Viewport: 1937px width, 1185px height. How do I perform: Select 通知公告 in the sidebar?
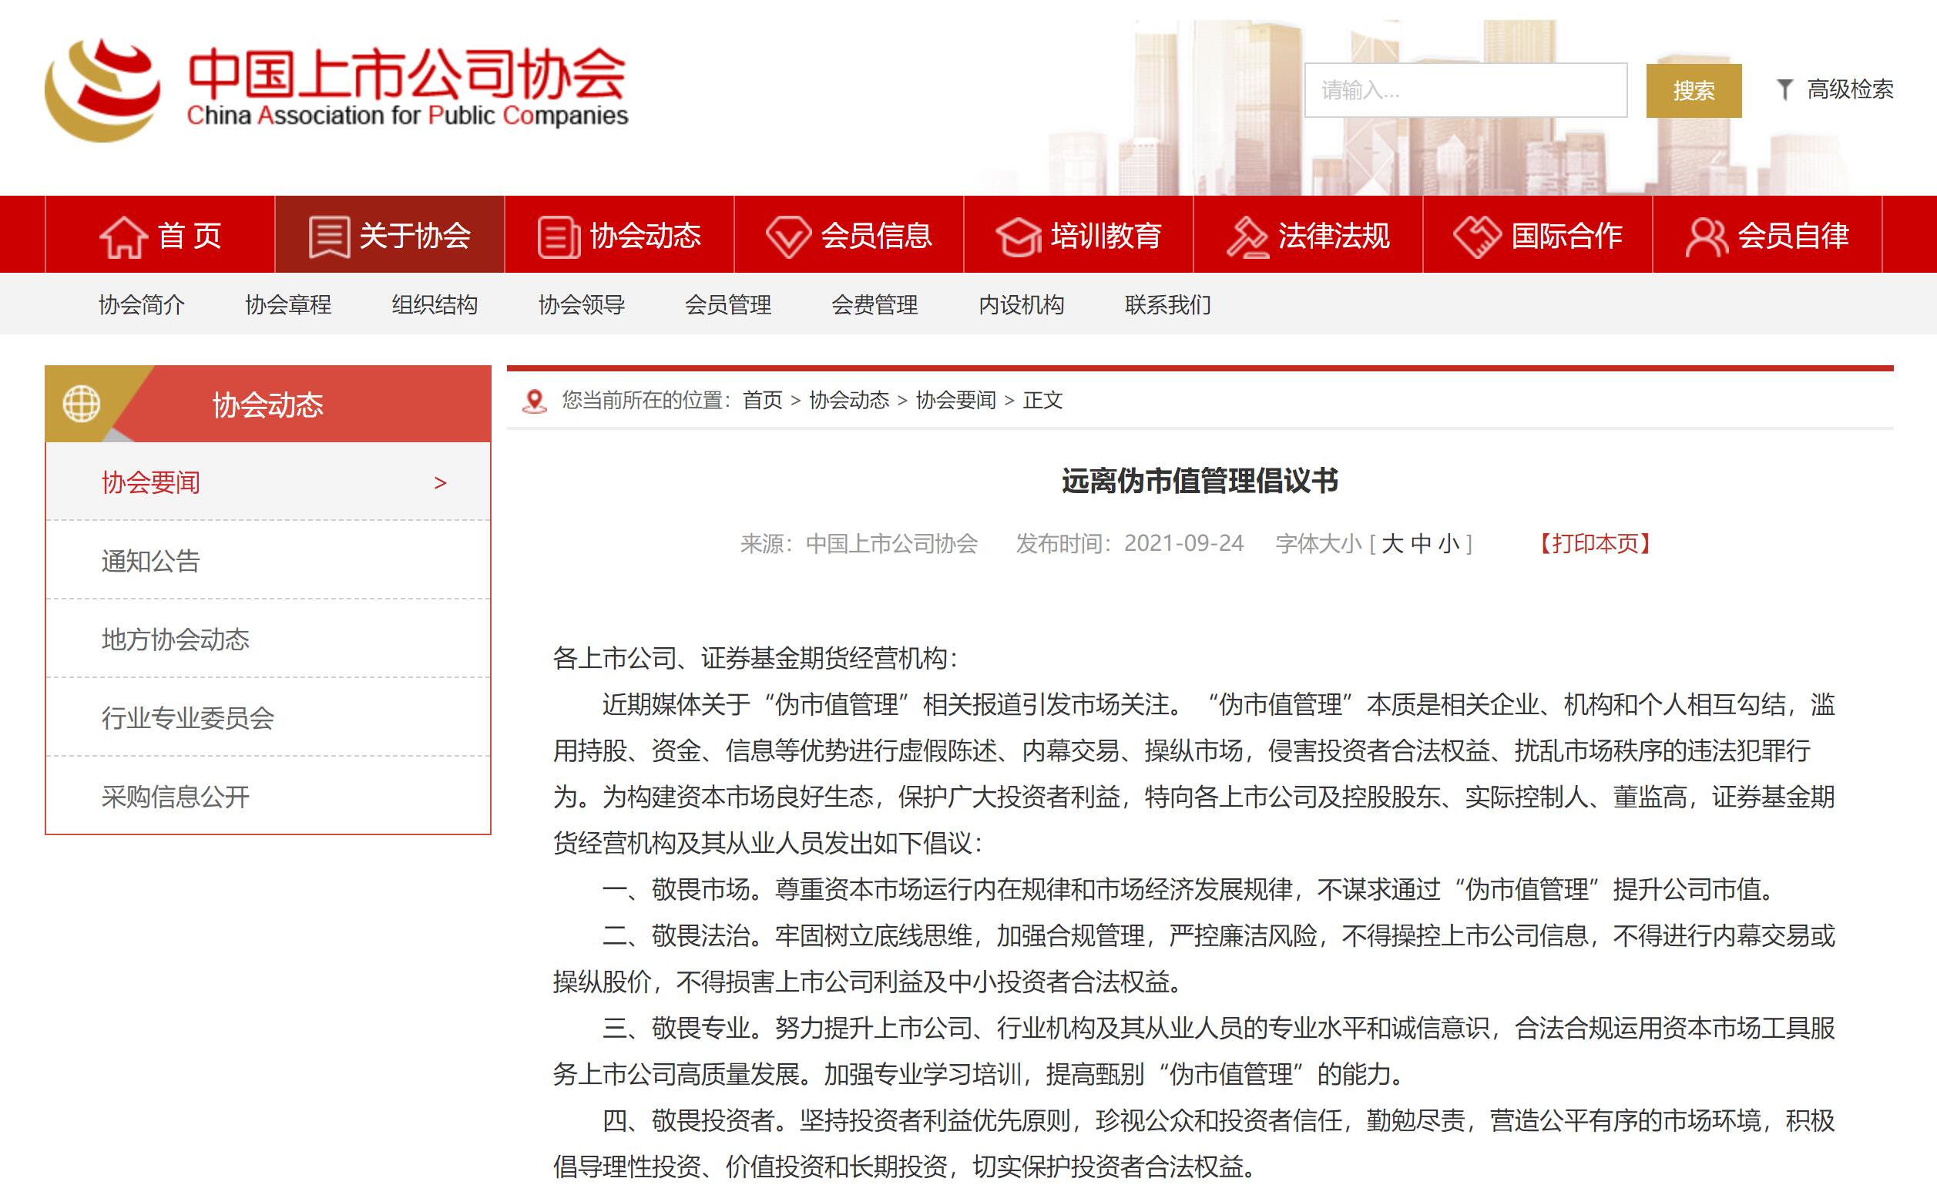149,562
